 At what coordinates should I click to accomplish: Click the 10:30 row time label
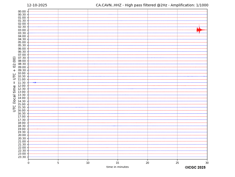[22, 76]
